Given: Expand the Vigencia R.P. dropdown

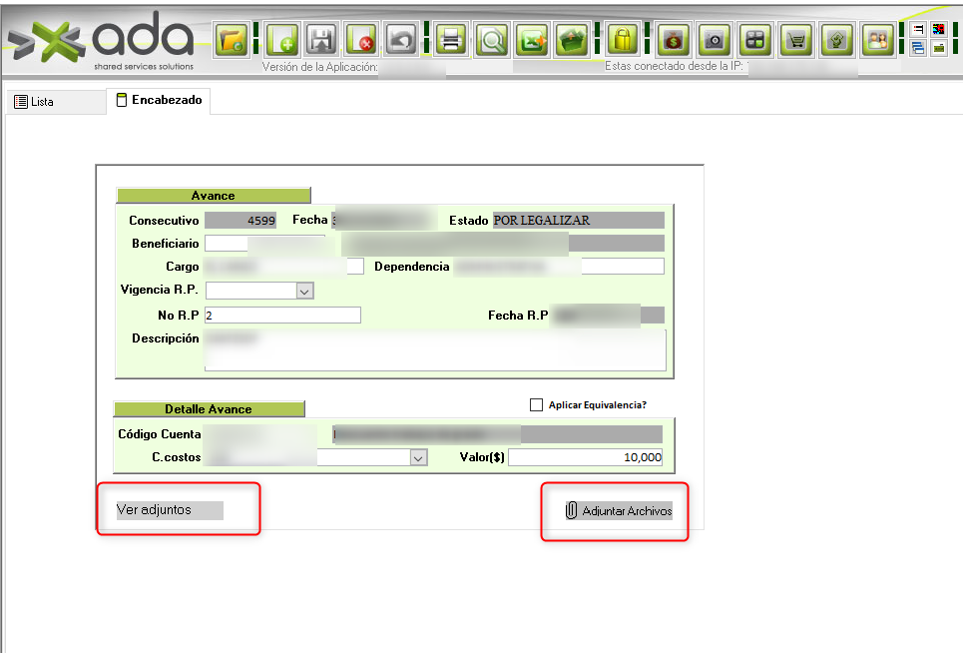Looking at the screenshot, I should point(304,291).
